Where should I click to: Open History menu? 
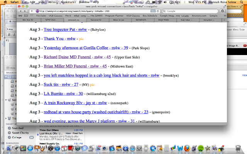pyautogui.click(x=53, y=2)
